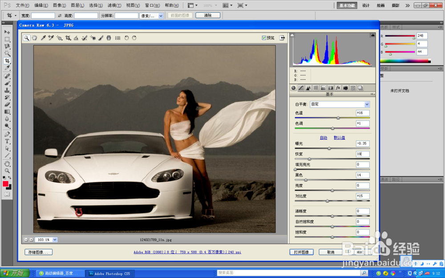Click the 自动 auto link
Image resolution: width=445 pixels, height=278 pixels.
(x=324, y=137)
